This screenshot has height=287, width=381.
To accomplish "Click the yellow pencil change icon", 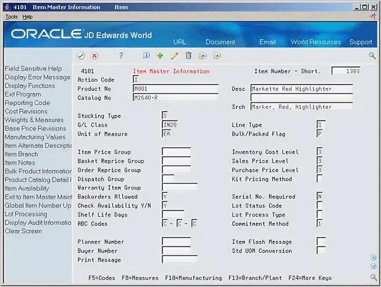I will click(x=174, y=56).
